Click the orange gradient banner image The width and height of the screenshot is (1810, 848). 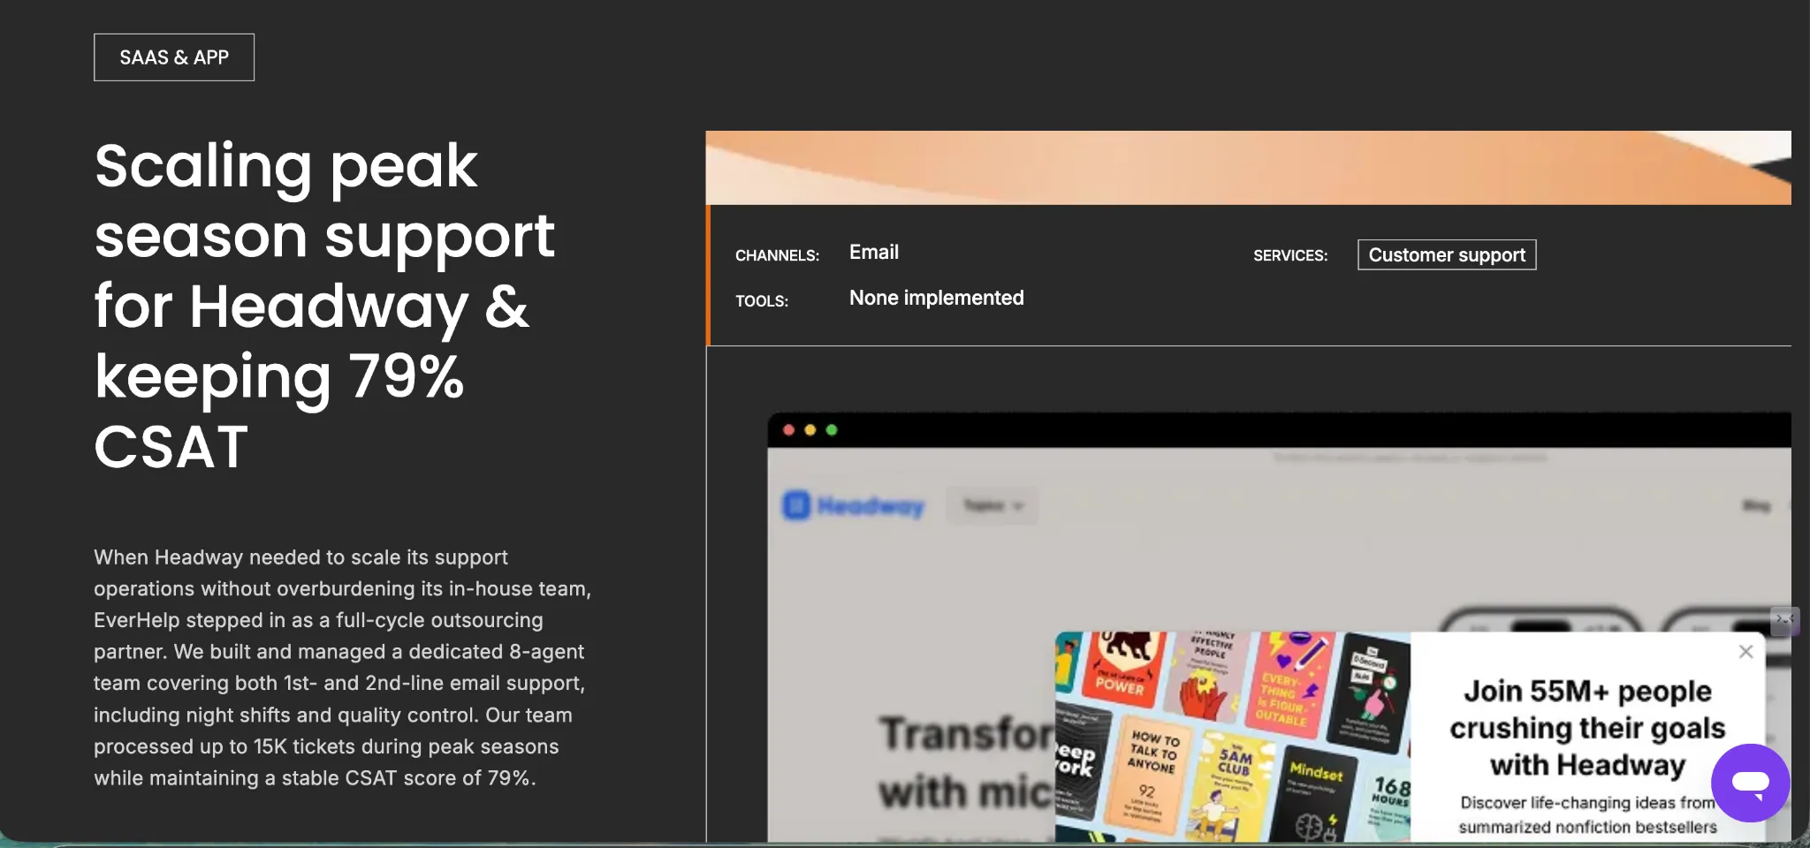(1248, 168)
